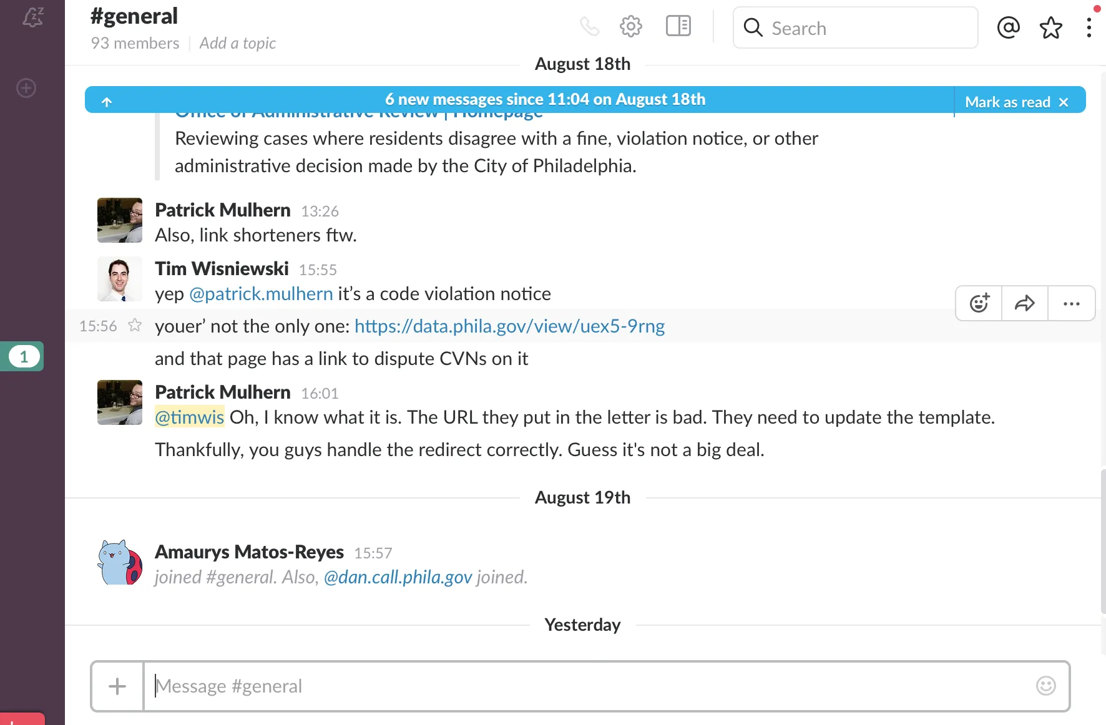
Task: Open the data.phila.gov link
Action: click(x=509, y=326)
